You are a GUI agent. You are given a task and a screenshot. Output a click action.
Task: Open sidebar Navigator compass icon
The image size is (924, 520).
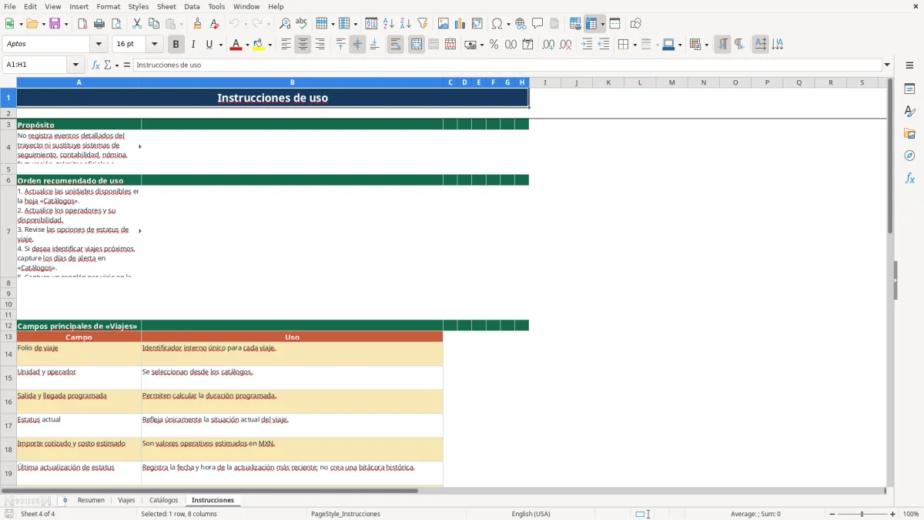(909, 156)
